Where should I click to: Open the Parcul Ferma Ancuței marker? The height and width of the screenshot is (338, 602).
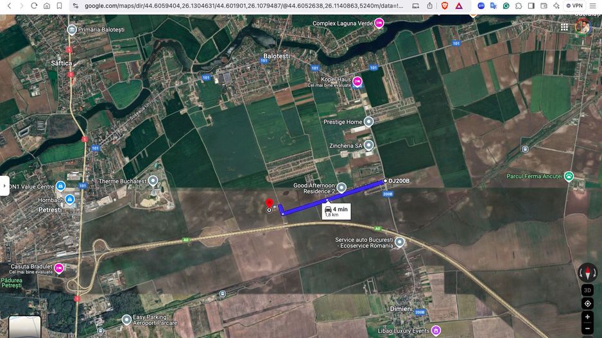tap(569, 176)
